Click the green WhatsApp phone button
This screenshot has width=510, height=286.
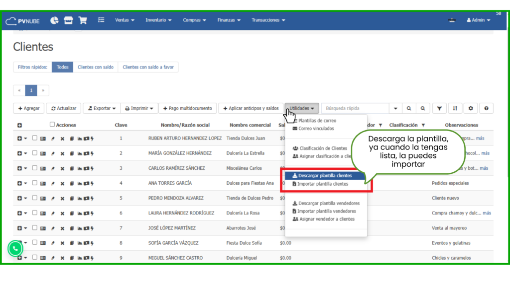point(15,248)
